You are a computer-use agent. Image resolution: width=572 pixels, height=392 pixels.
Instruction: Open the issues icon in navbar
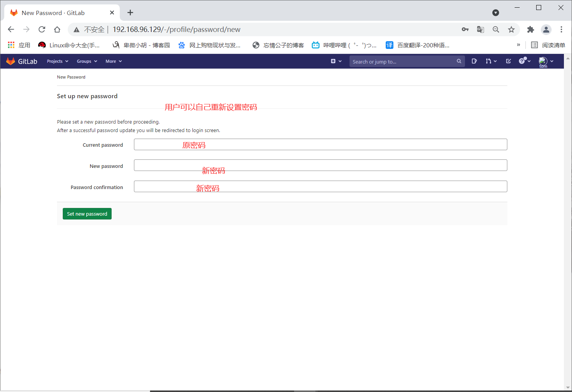click(474, 61)
